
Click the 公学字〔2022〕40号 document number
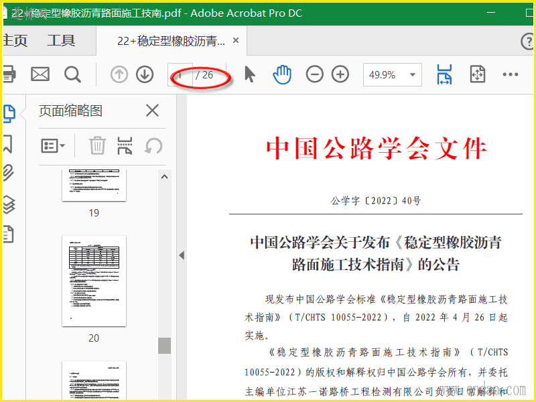(x=376, y=200)
